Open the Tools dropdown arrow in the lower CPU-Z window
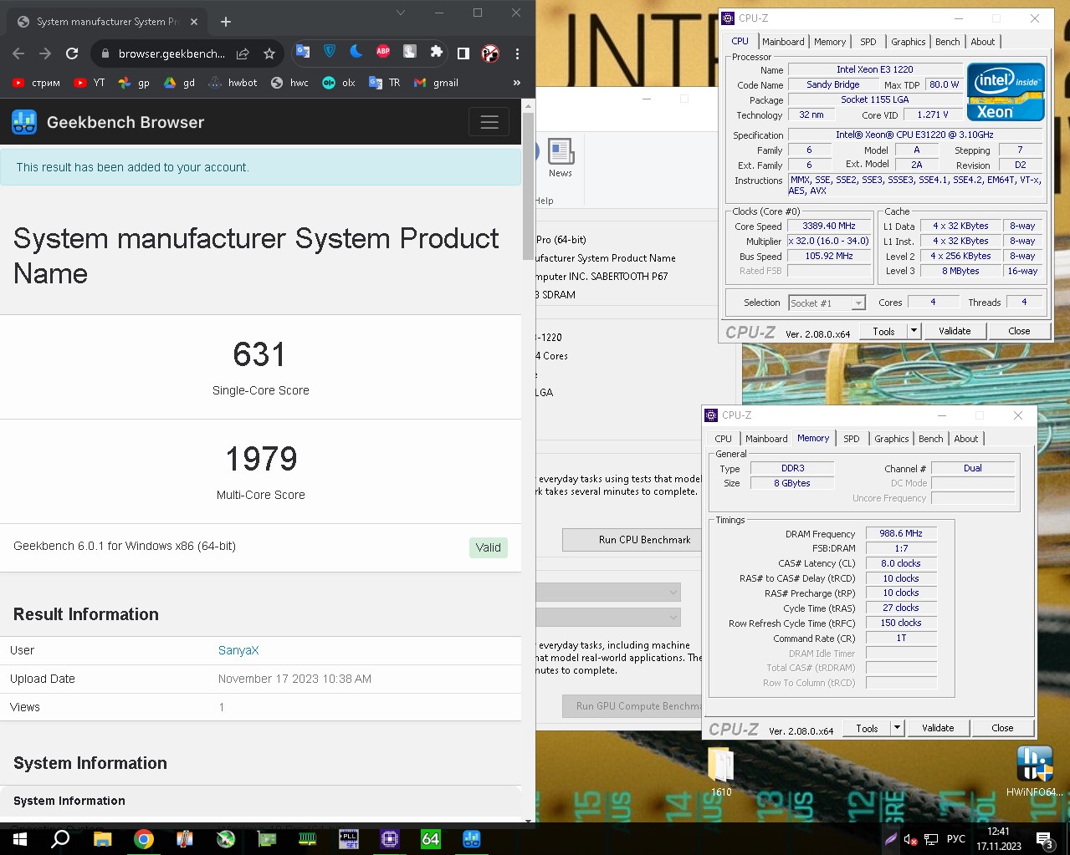The height and width of the screenshot is (855, 1070). pyautogui.click(x=897, y=728)
